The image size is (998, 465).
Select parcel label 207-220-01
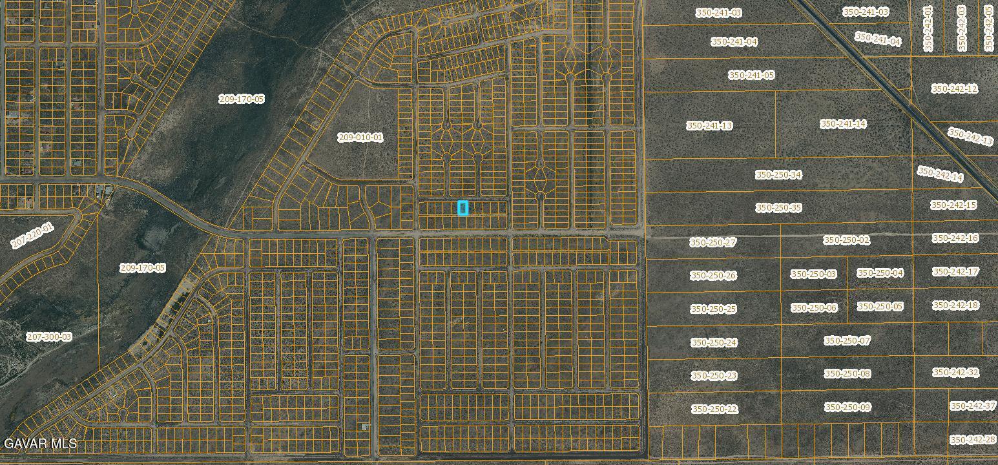point(32,236)
